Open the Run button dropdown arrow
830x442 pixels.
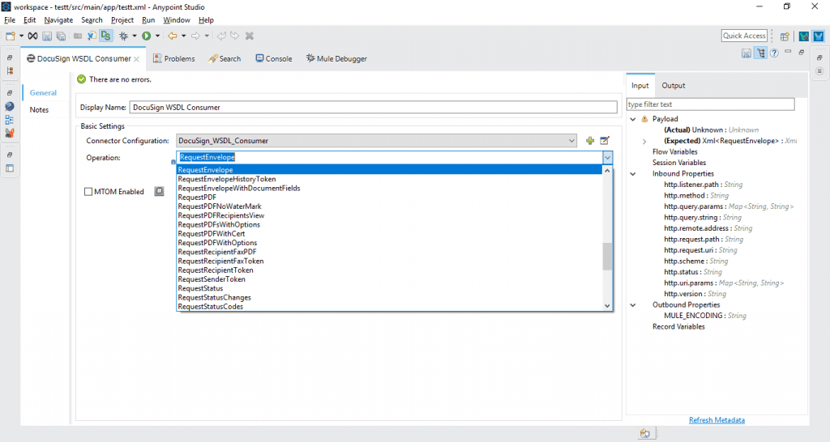coord(157,36)
